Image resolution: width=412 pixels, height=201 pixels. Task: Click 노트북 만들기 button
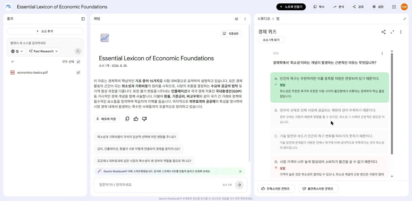pyautogui.click(x=291, y=7)
